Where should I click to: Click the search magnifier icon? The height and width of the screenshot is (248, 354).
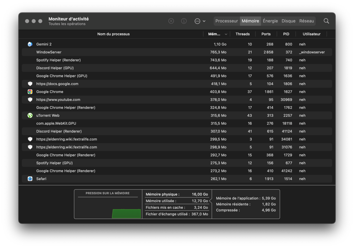tap(326, 21)
